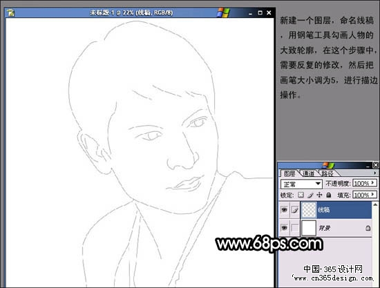Click the lock icon on 背景 layer

pos(368,228)
